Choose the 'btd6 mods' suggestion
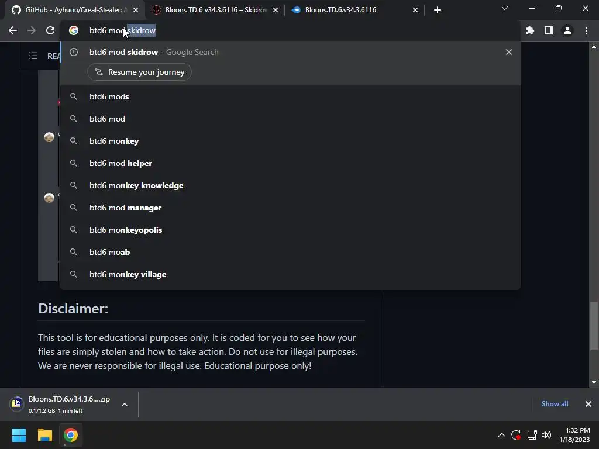 tap(290, 96)
